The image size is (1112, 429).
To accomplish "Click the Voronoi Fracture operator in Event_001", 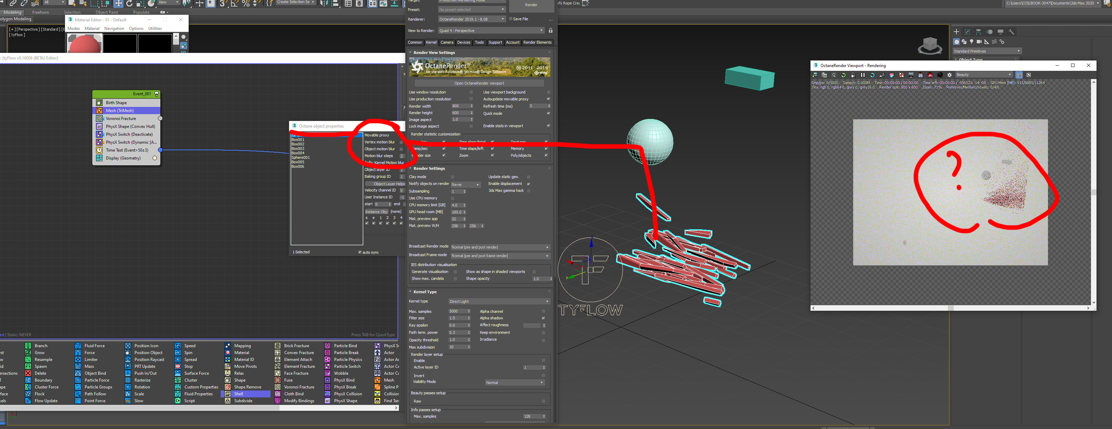I will coord(121,119).
